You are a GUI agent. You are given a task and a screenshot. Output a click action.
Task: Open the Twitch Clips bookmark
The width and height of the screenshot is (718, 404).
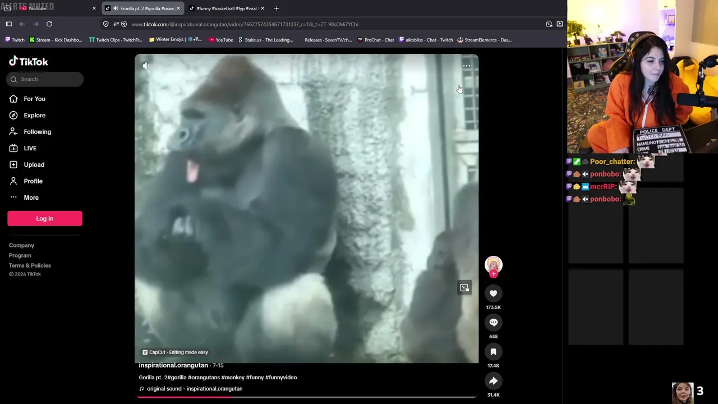(x=116, y=40)
